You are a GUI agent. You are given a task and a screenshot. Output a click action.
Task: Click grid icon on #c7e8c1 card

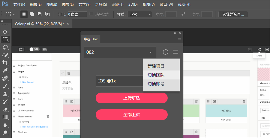(208, 102)
